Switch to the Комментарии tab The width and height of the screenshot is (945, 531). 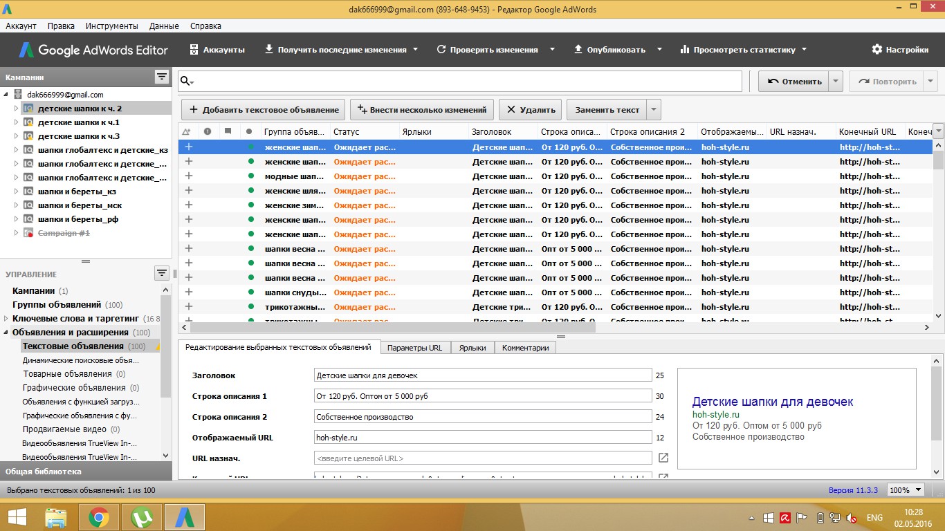click(x=526, y=348)
